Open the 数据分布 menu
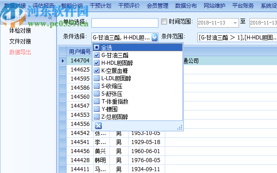Screen dimensions: 277x173 [186, 5]
